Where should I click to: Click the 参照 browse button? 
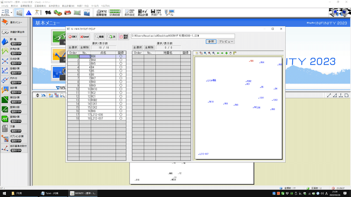click(211, 42)
